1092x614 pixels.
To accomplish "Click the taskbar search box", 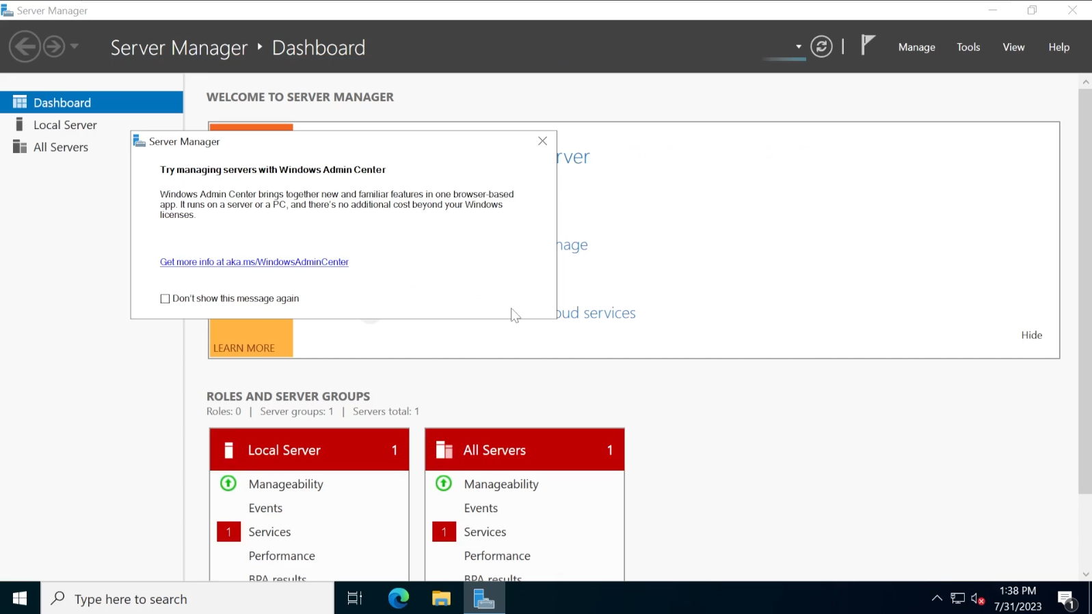I will click(x=188, y=598).
